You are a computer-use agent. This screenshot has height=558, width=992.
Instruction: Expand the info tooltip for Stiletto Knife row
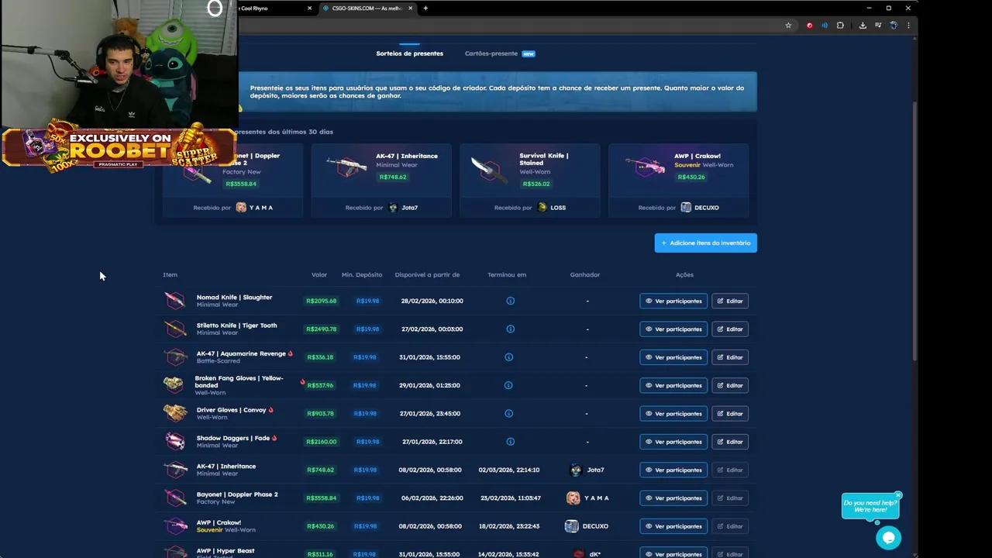tap(510, 329)
